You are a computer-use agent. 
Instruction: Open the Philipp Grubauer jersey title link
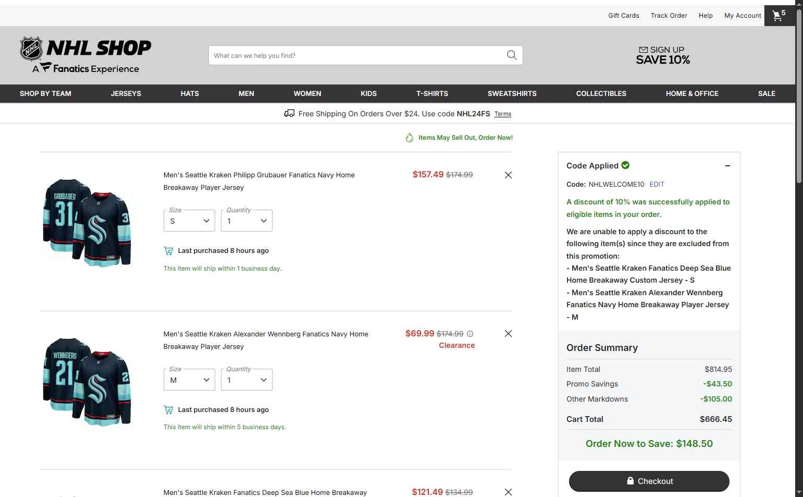[259, 181]
